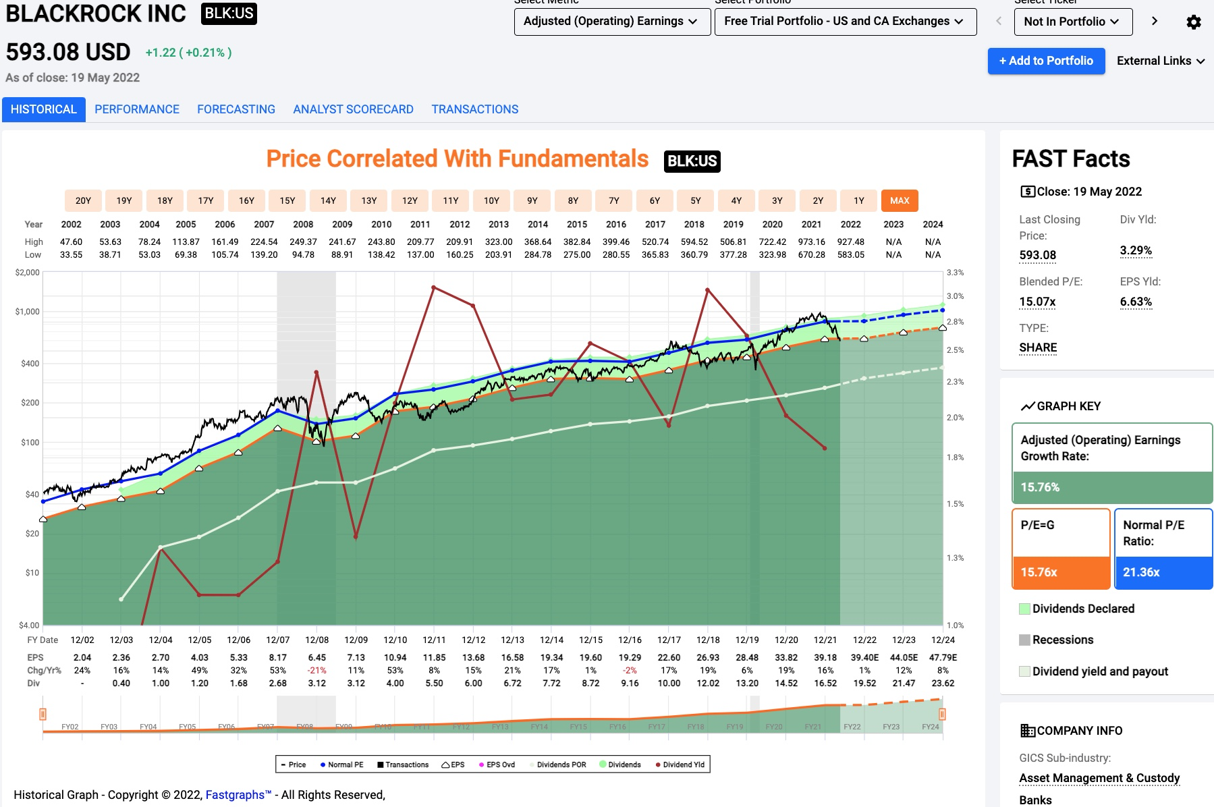Viewport: 1214px width, 807px height.
Task: Click the Add to Portfolio button
Action: [x=1046, y=61]
